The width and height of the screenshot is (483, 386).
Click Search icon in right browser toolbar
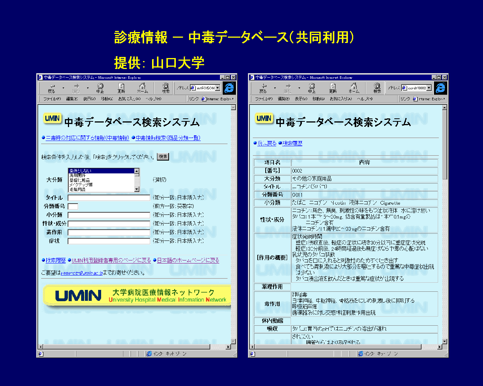[377, 88]
